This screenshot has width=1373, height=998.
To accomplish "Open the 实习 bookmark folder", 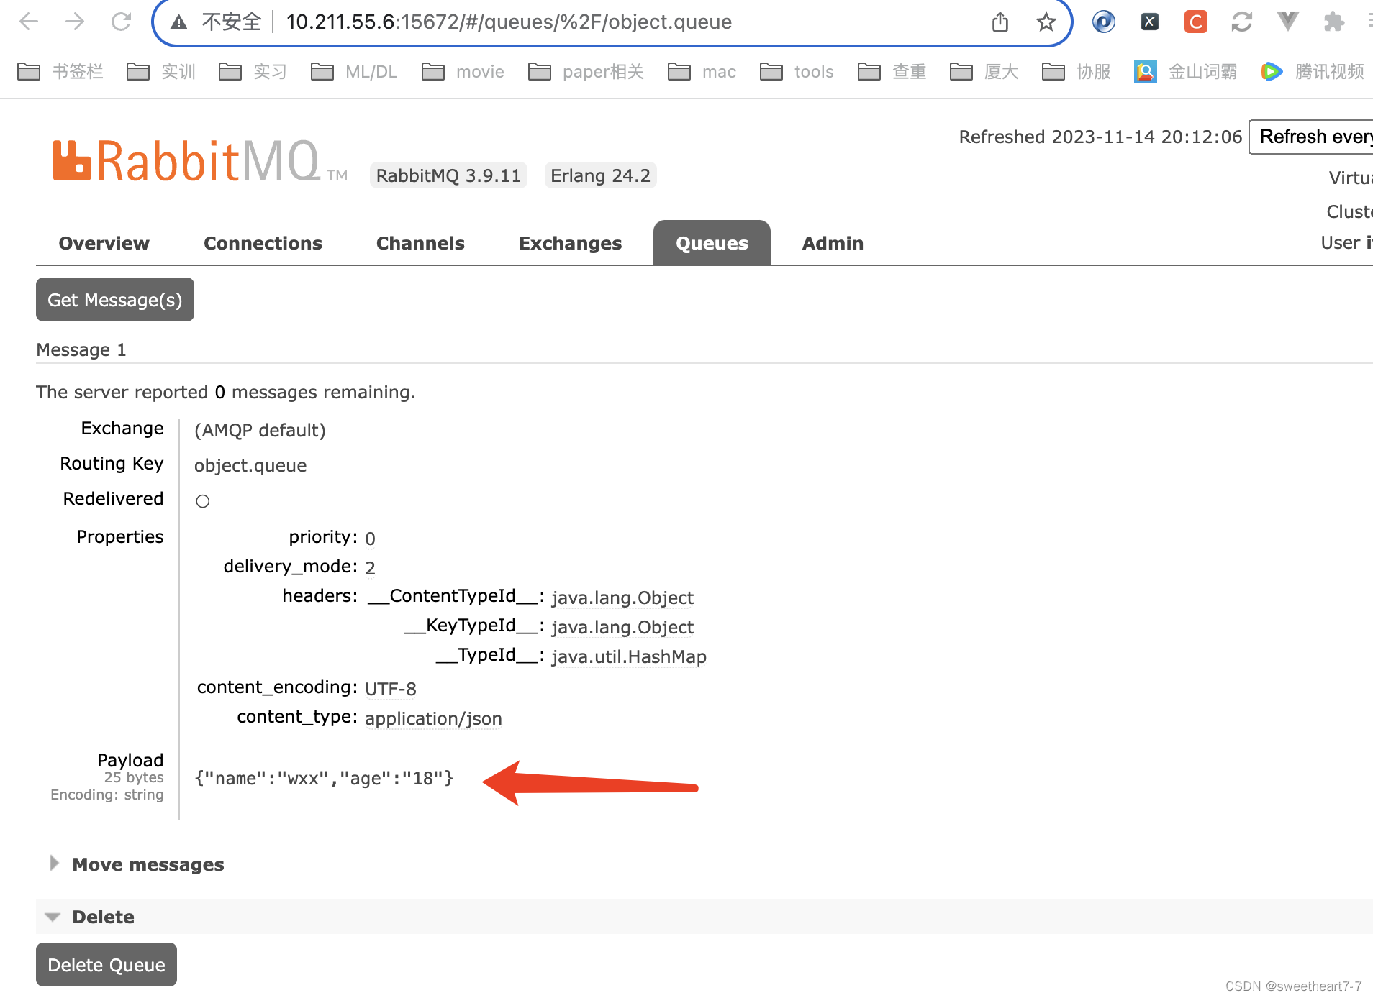I will click(253, 72).
